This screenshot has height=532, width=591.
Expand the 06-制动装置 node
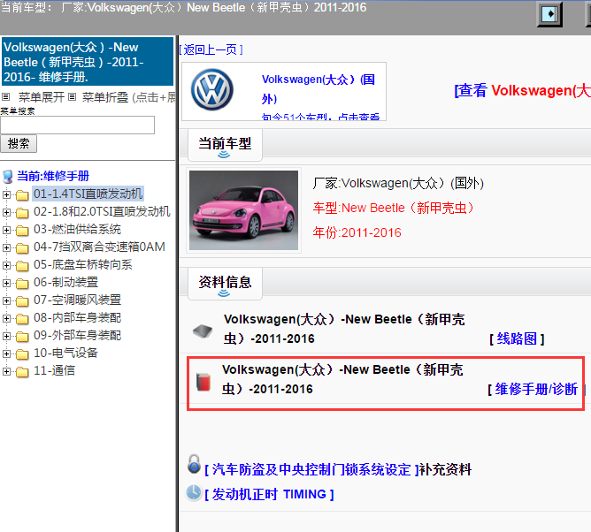tap(6, 283)
